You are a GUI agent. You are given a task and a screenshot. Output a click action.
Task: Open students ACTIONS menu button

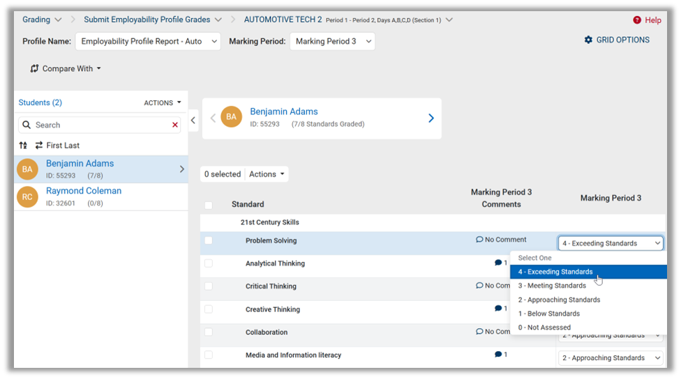pos(163,103)
